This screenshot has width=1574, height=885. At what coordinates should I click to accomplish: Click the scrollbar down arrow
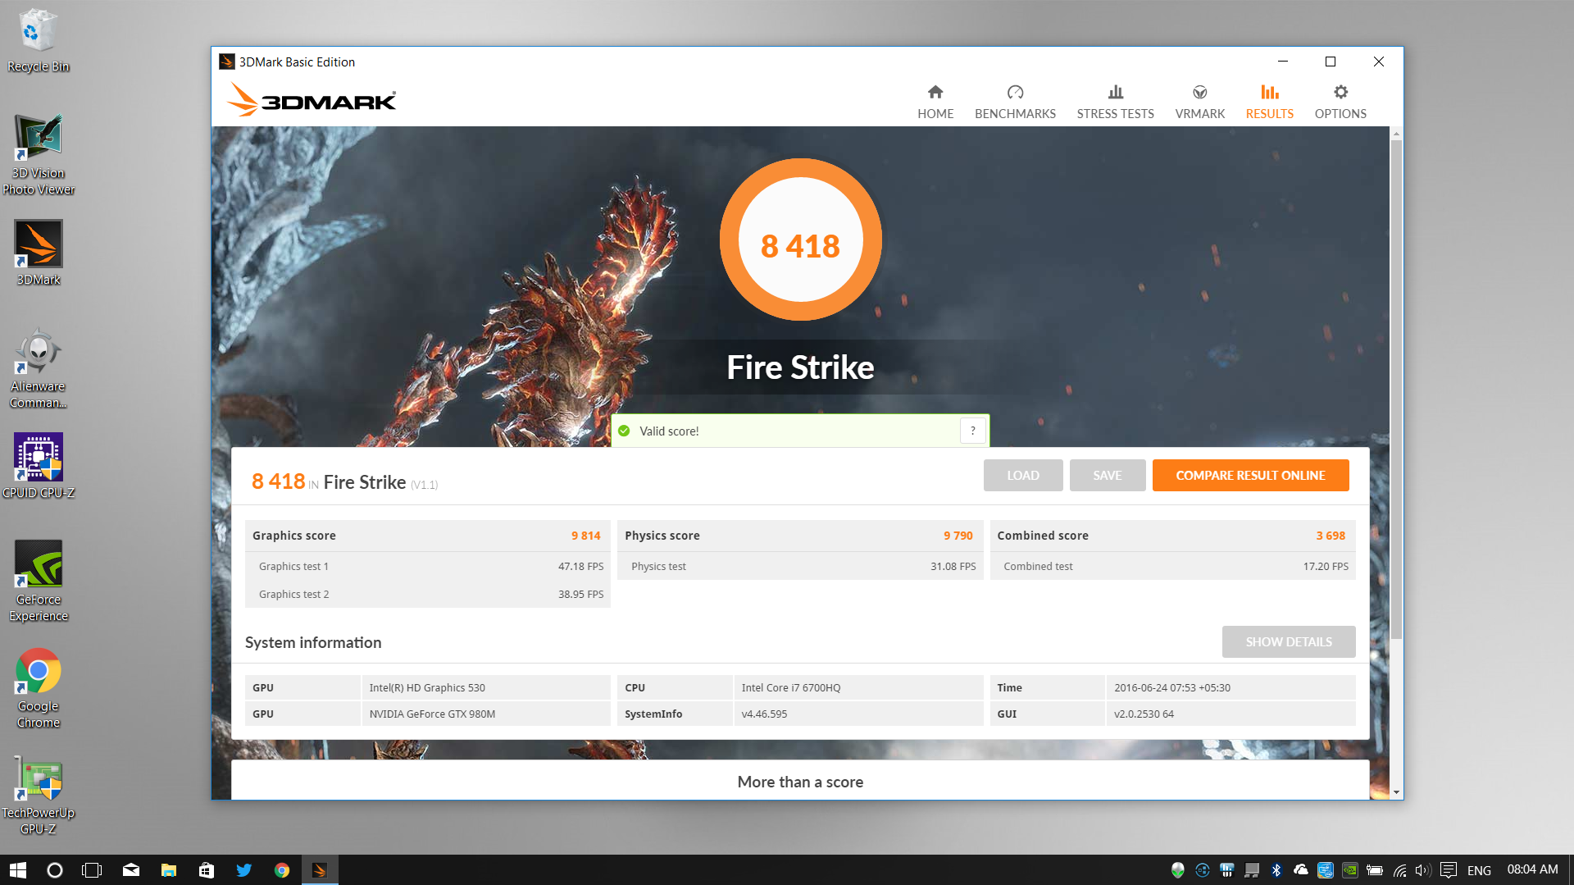coord(1396,792)
